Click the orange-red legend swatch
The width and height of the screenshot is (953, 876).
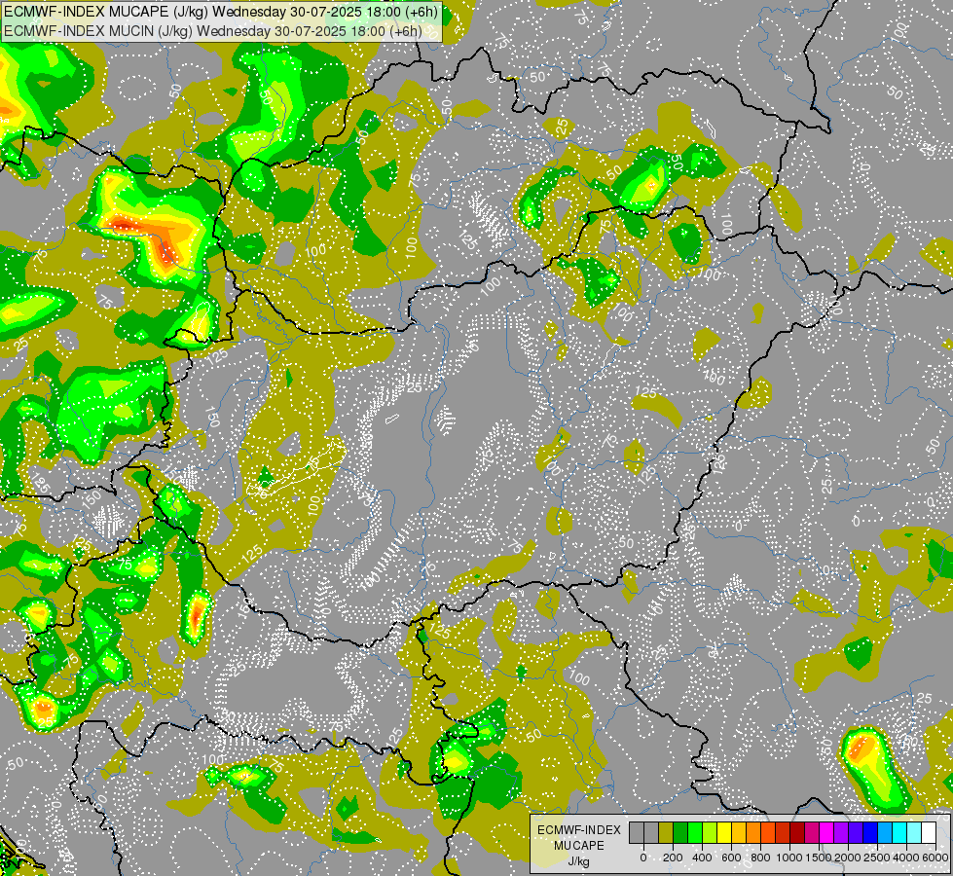769,832
